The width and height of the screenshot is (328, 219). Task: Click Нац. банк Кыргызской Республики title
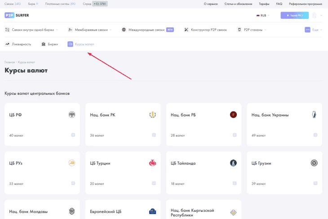[x=192, y=213]
